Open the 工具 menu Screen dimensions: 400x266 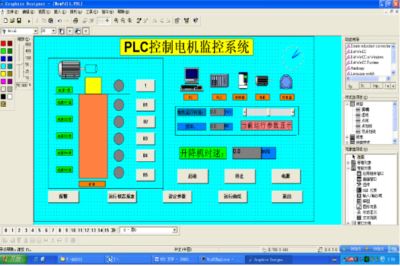[x=91, y=11]
